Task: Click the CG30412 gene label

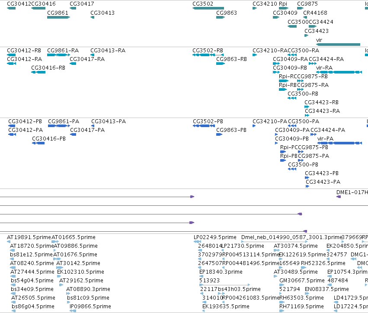Action: point(19,4)
